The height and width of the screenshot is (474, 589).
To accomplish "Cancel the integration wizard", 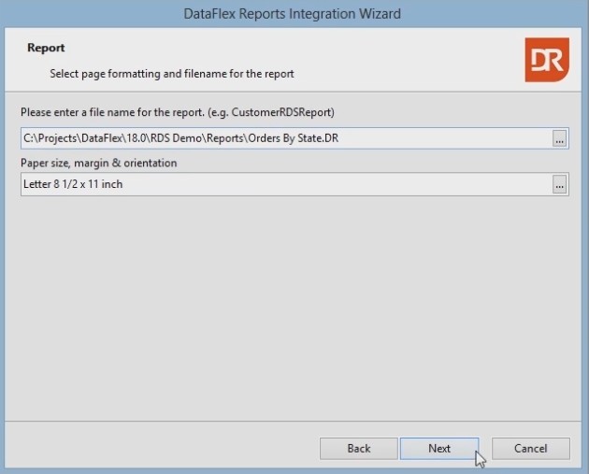I will (x=531, y=448).
